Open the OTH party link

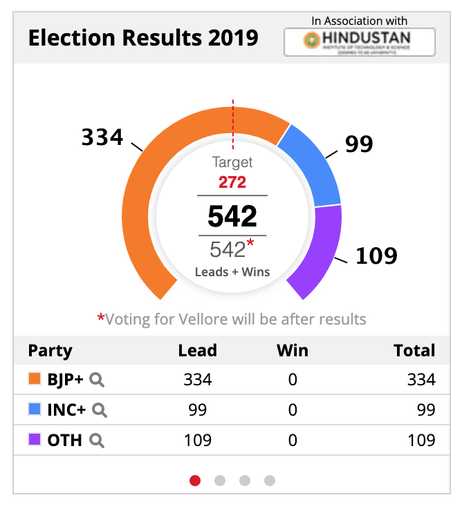pos(65,441)
